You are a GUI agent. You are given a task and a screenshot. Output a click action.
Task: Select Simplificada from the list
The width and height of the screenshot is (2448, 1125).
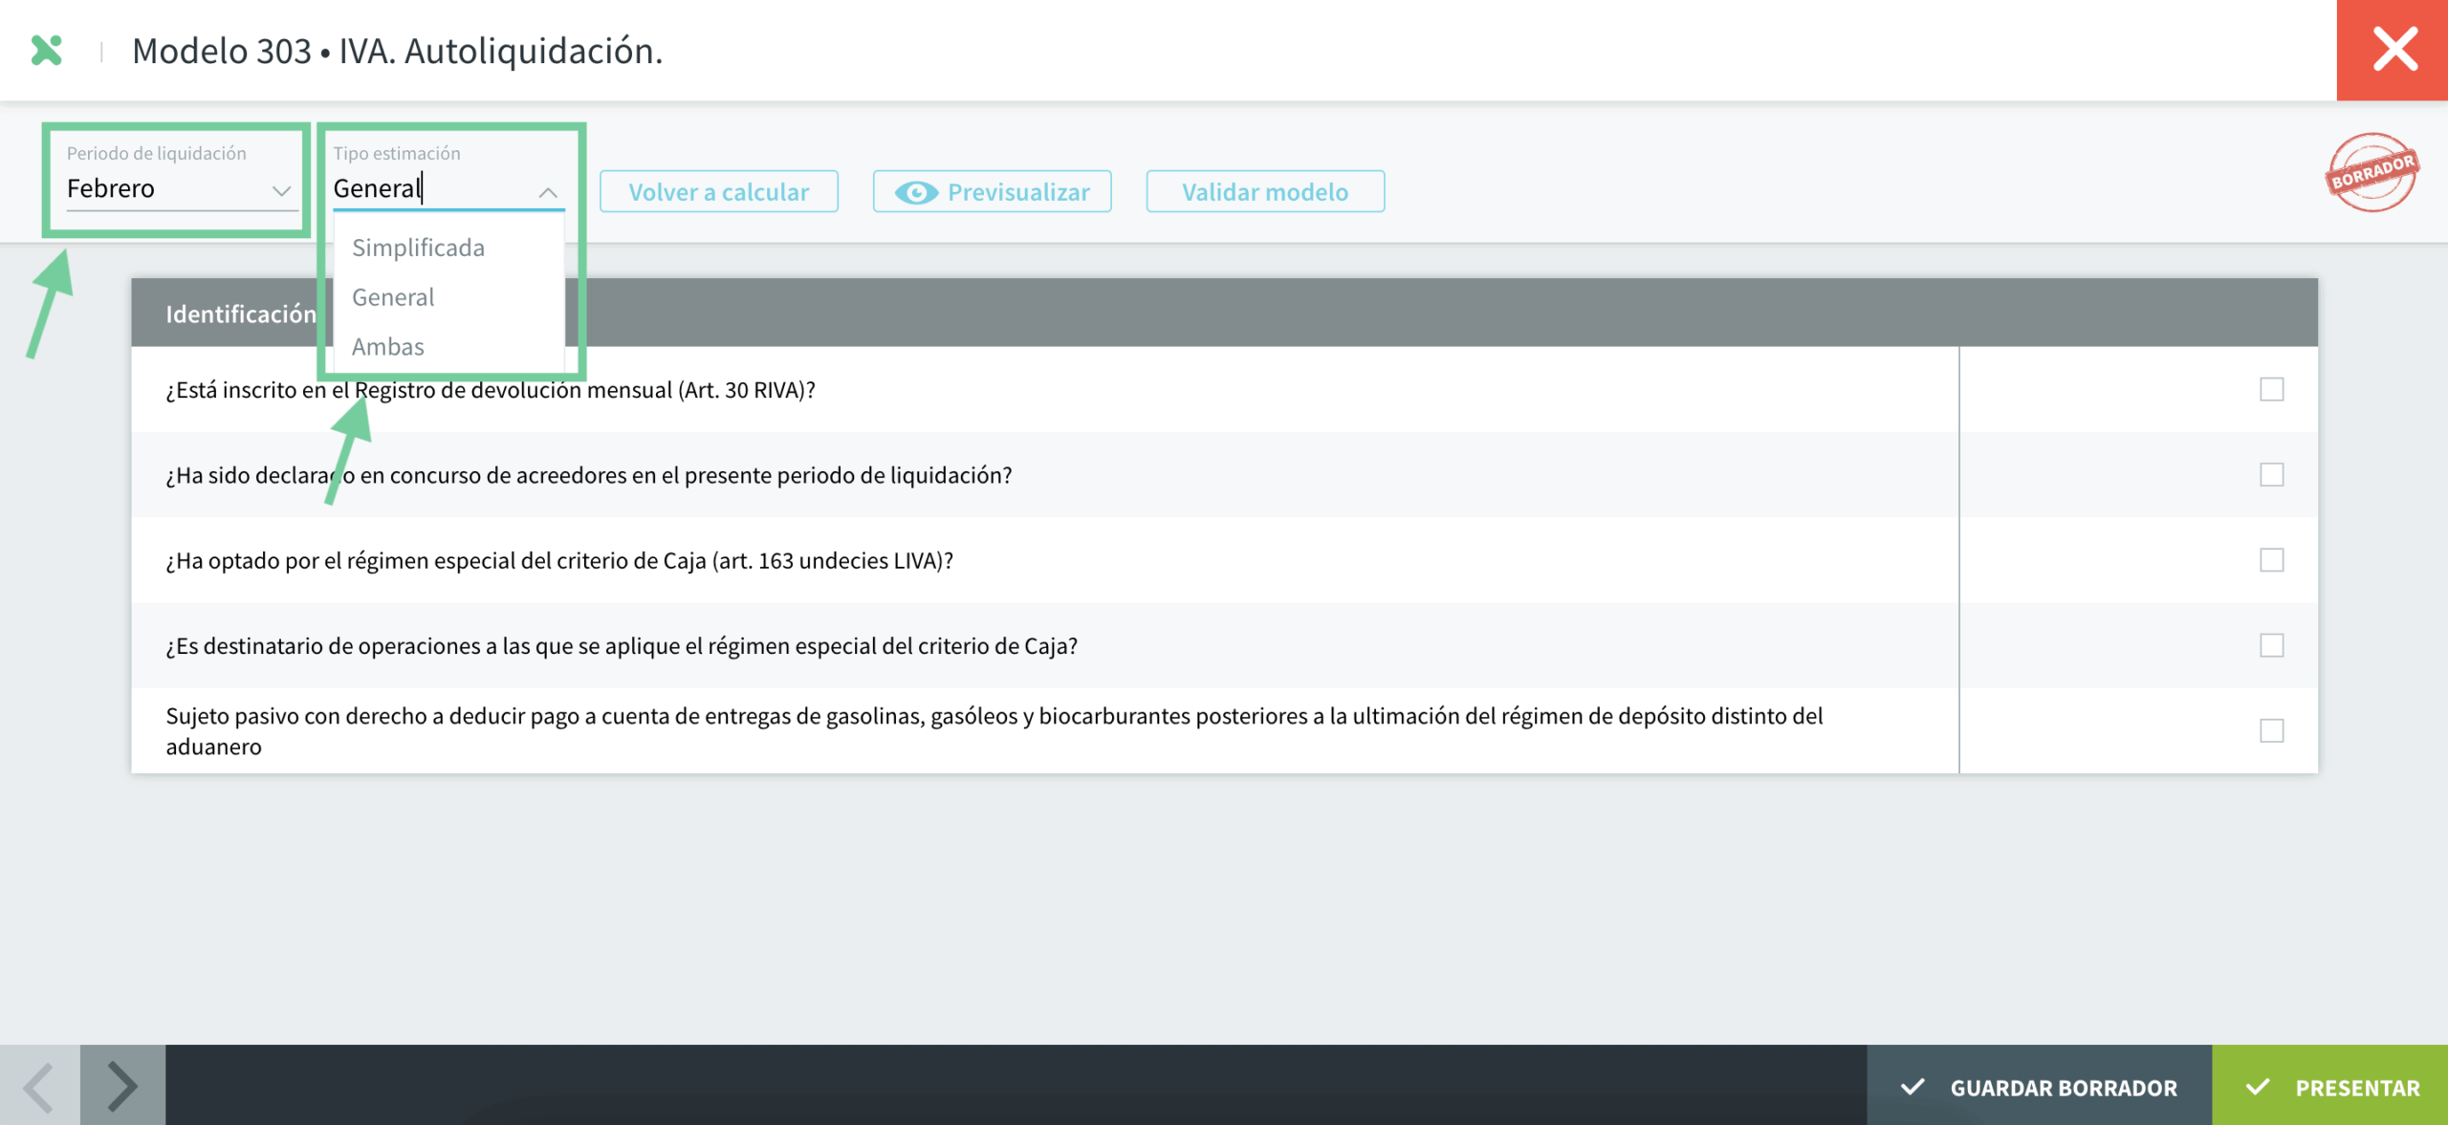pos(419,248)
